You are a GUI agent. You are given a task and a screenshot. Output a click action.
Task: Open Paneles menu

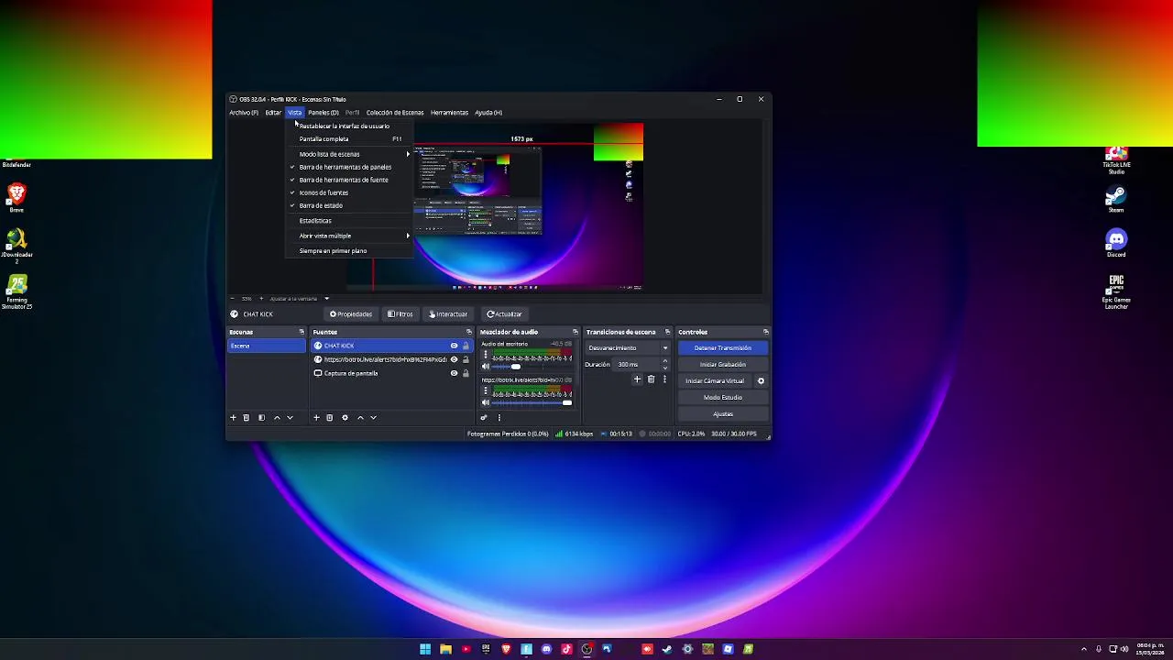coord(323,113)
